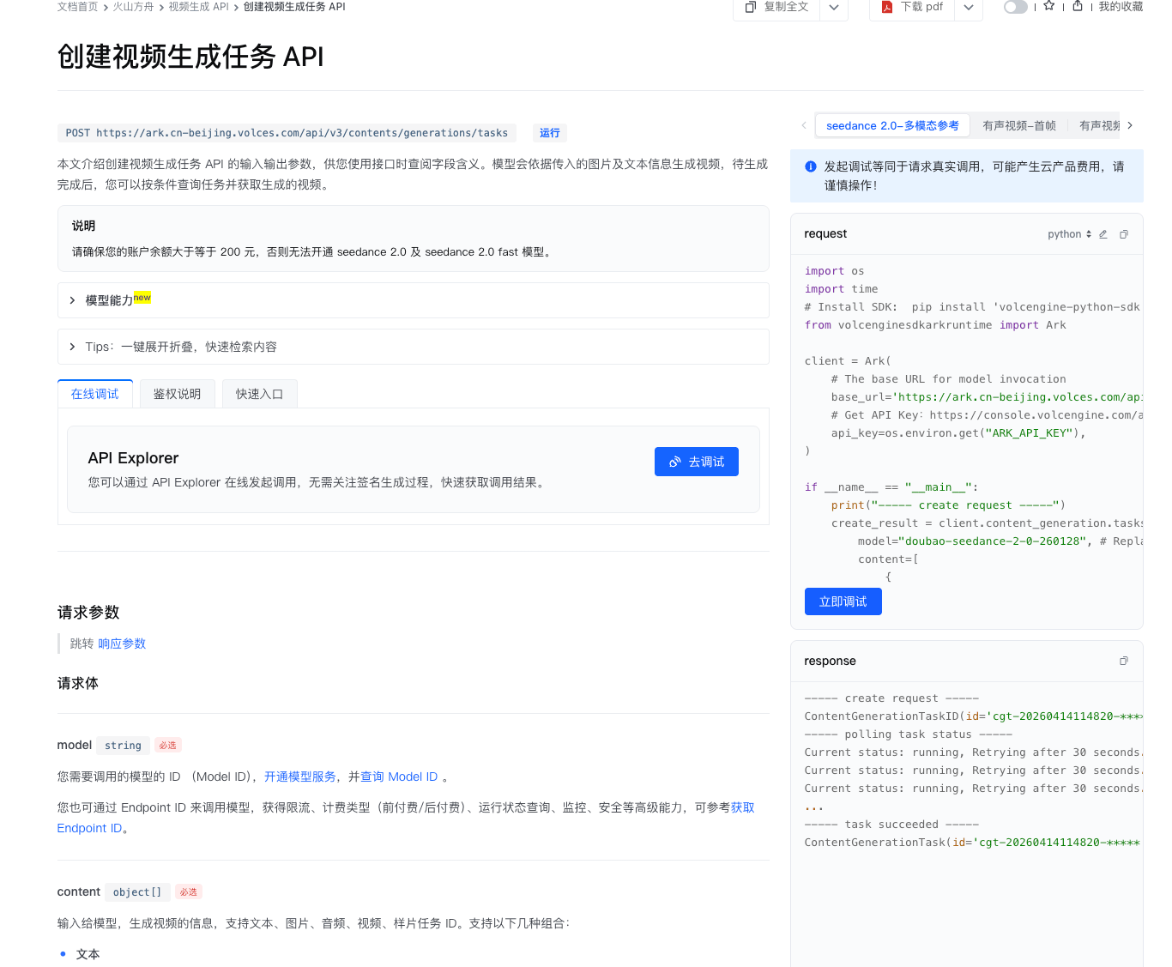Select the 快速入口 tab
This screenshot has height=967, width=1172.
259,394
